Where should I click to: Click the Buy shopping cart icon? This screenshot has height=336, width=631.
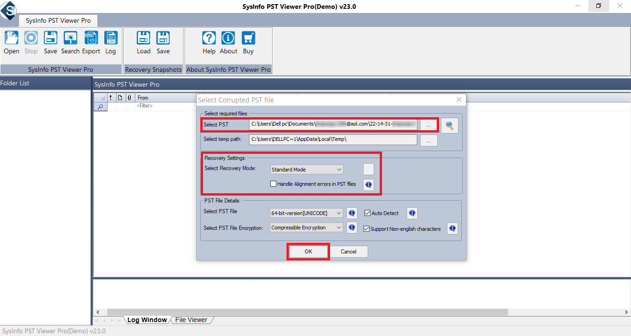click(x=249, y=43)
